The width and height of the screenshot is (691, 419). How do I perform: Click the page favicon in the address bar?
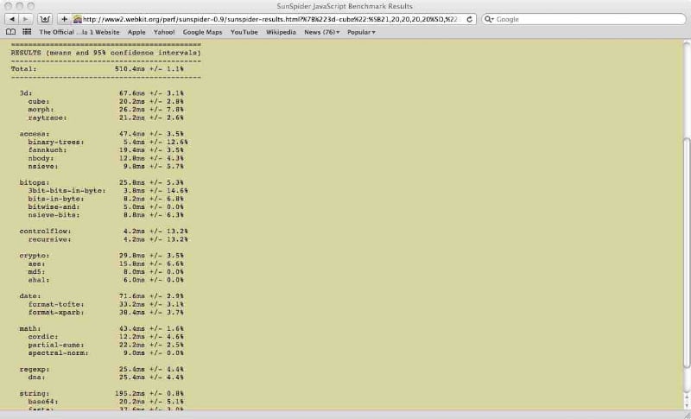(x=78, y=19)
